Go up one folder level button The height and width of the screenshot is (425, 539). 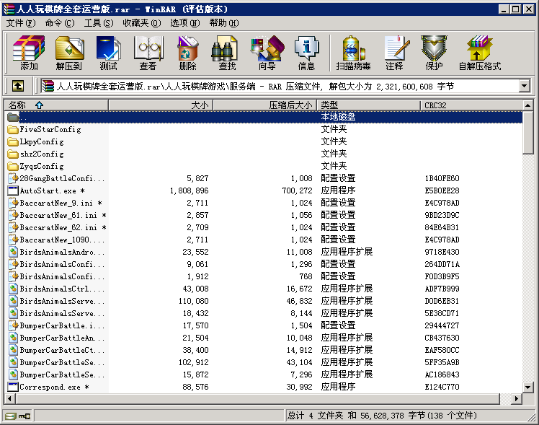click(18, 87)
